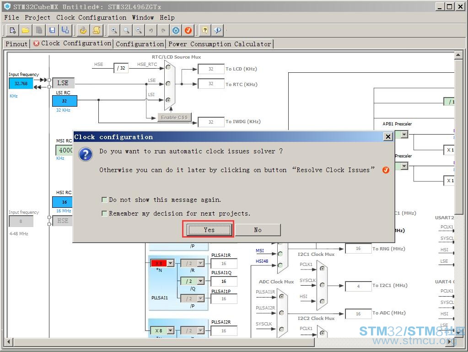
Task: Click the 32.768 input frequency field
Action: coord(21,84)
